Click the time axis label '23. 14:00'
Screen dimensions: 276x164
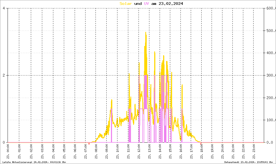pos(160,151)
